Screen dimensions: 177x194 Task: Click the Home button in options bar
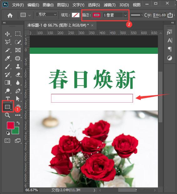click(x=10, y=15)
